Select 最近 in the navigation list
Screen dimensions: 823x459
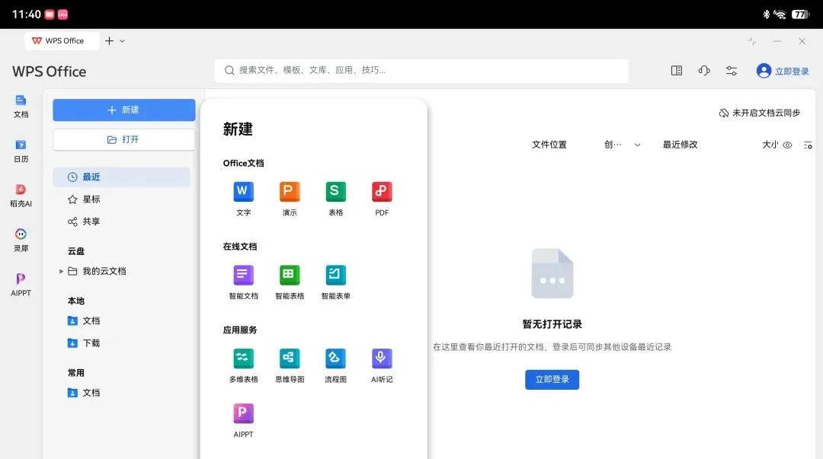point(121,177)
